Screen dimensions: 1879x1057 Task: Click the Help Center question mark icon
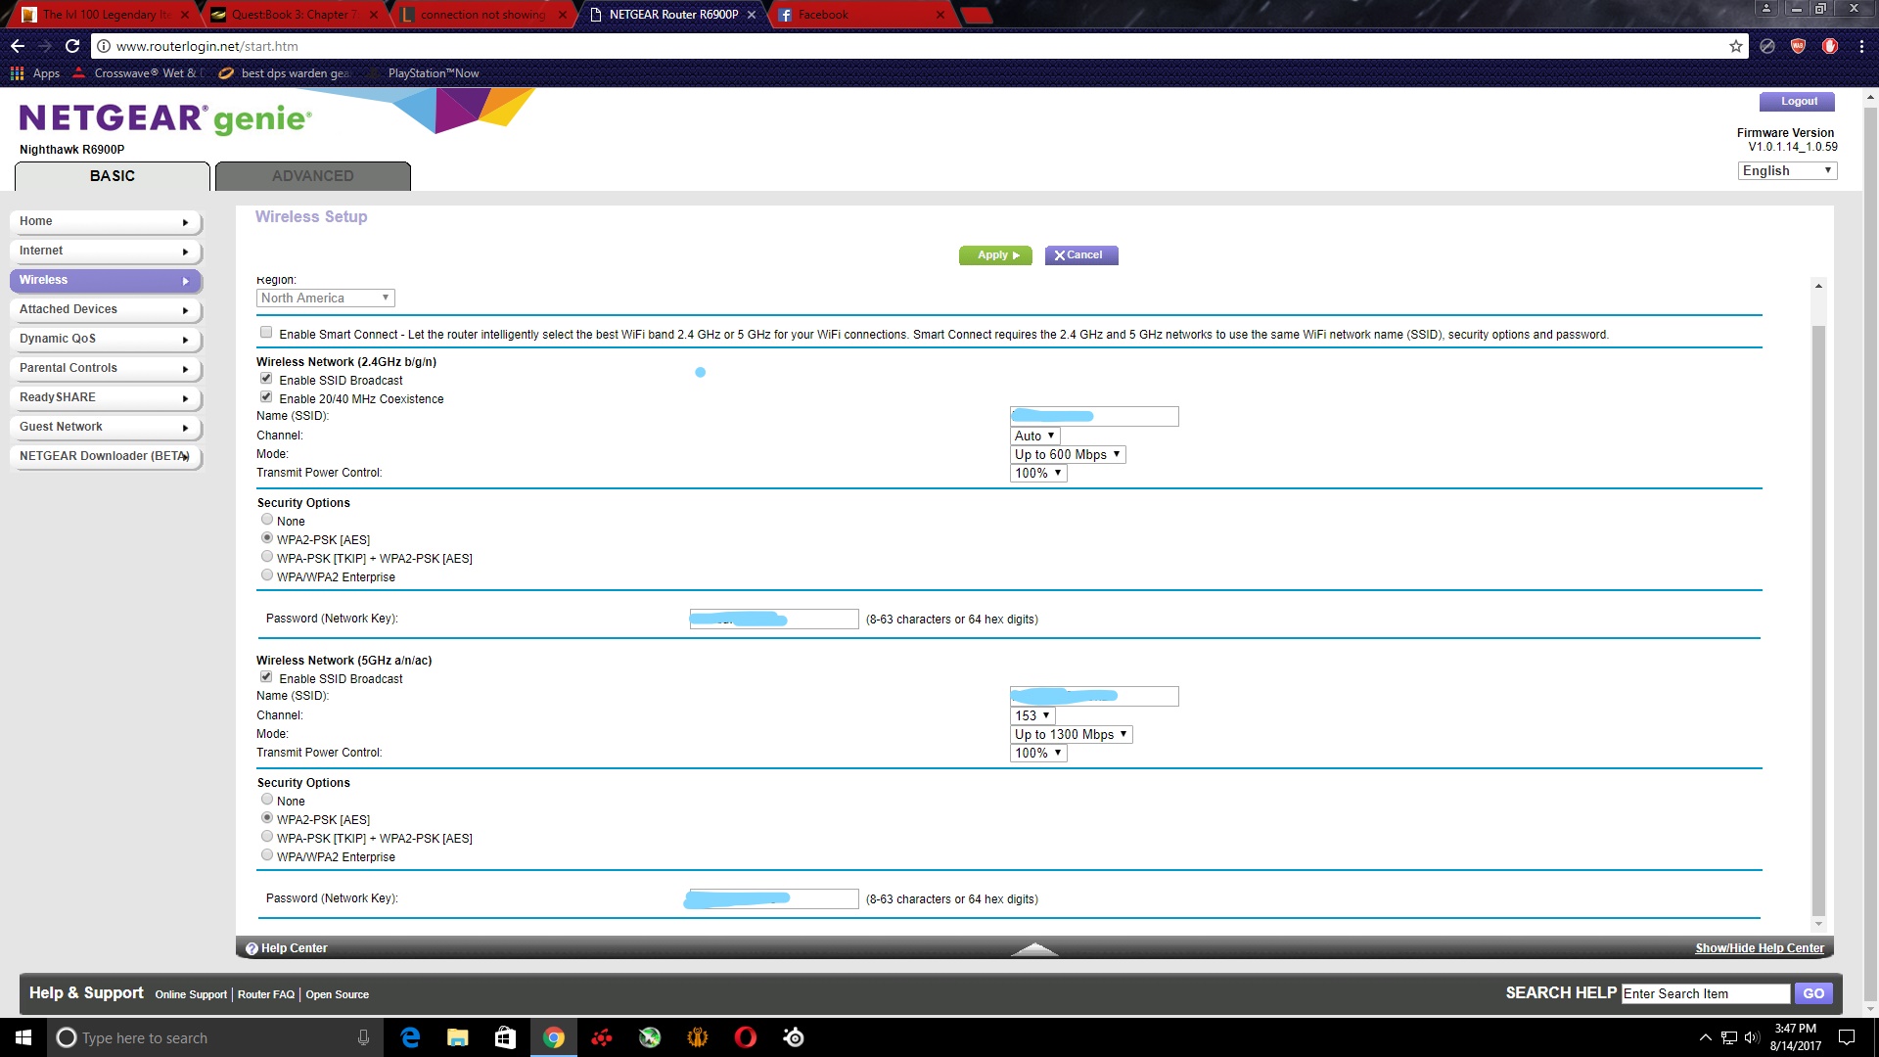252,948
